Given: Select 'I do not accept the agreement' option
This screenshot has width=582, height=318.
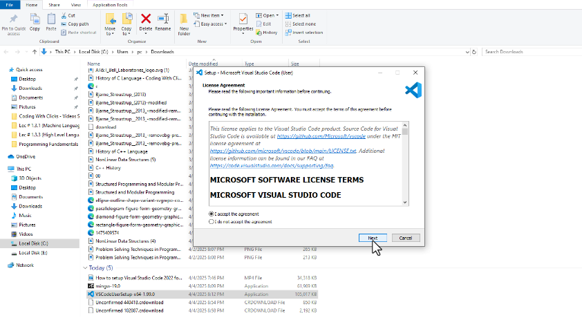Looking at the screenshot, I should tap(212, 222).
